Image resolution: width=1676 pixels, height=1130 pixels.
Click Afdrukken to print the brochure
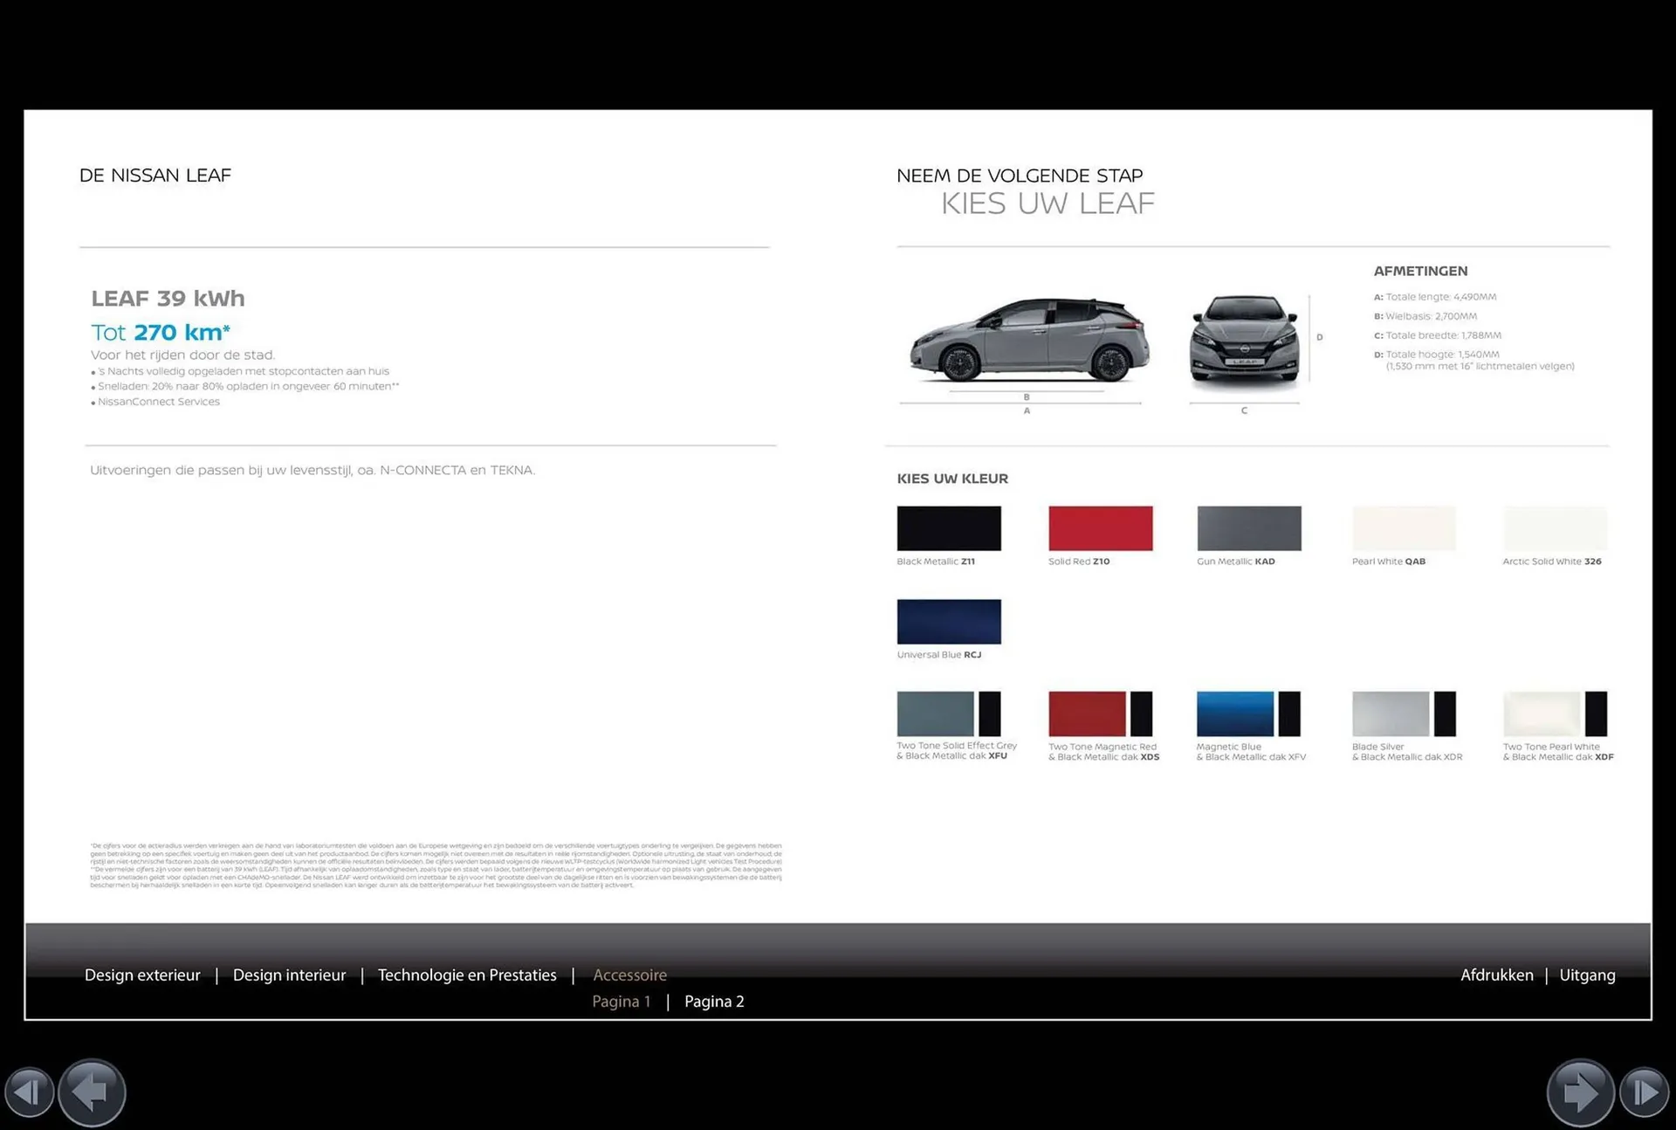[1497, 975]
